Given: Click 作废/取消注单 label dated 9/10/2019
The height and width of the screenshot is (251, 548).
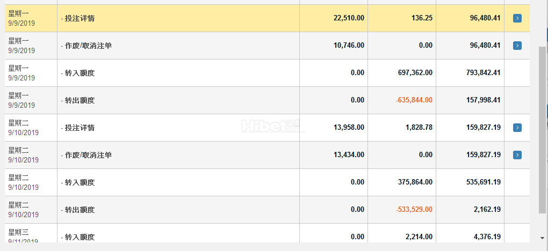Looking at the screenshot, I should pyautogui.click(x=88, y=155).
